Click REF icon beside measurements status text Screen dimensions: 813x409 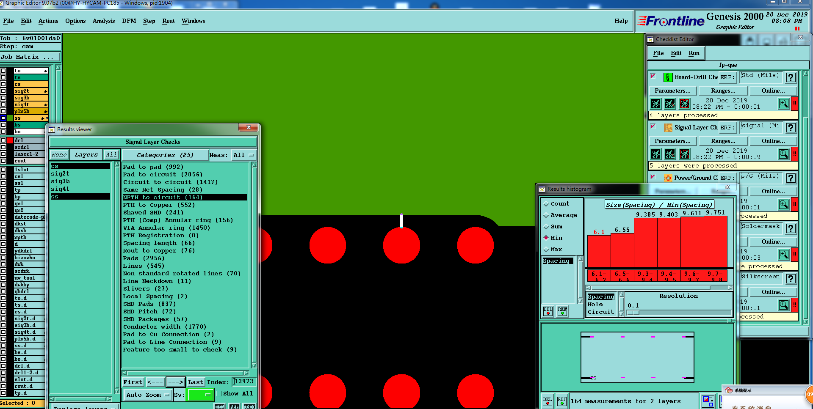pos(562,401)
